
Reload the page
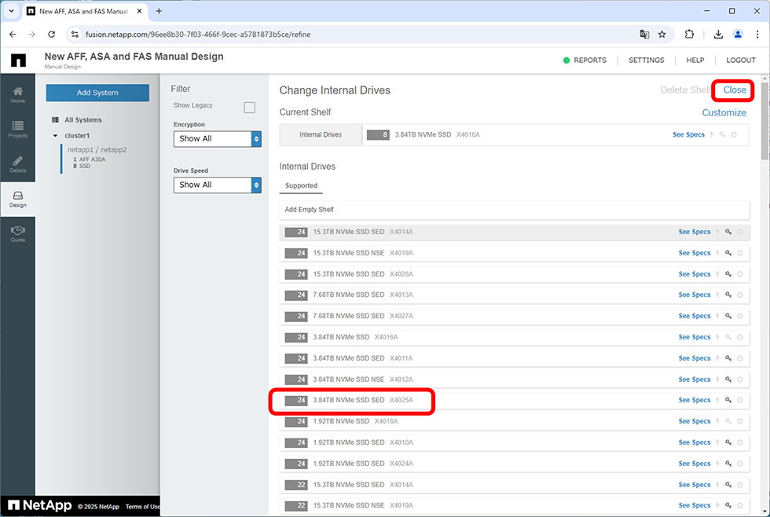52,35
